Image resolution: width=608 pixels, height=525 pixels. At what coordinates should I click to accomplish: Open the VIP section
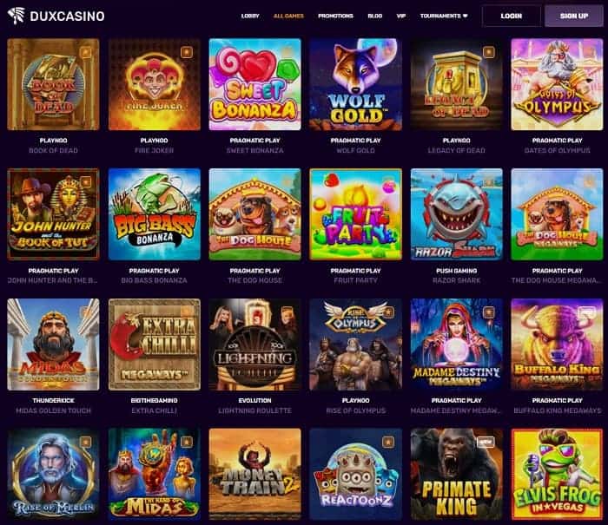click(401, 16)
